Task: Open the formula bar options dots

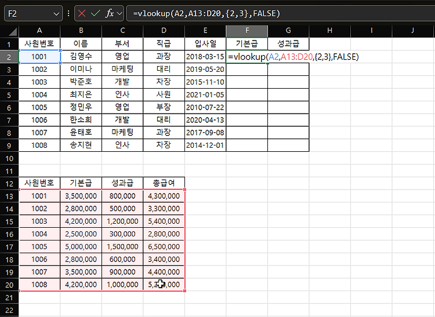Action: 68,13
